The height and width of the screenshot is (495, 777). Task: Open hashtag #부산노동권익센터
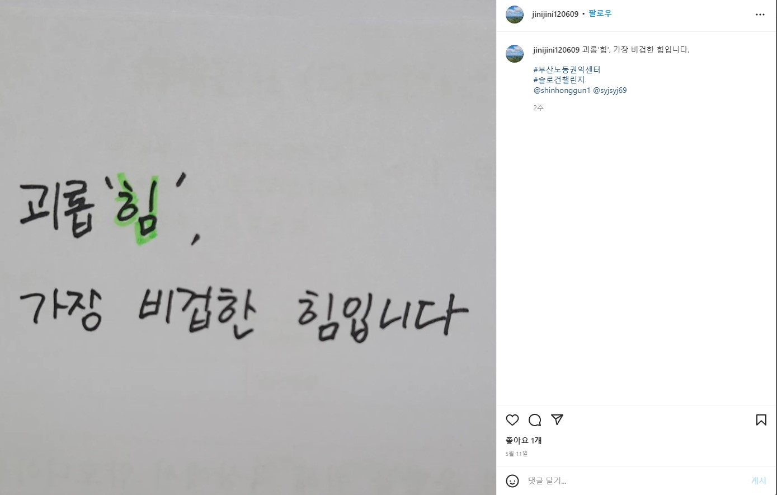[567, 70]
